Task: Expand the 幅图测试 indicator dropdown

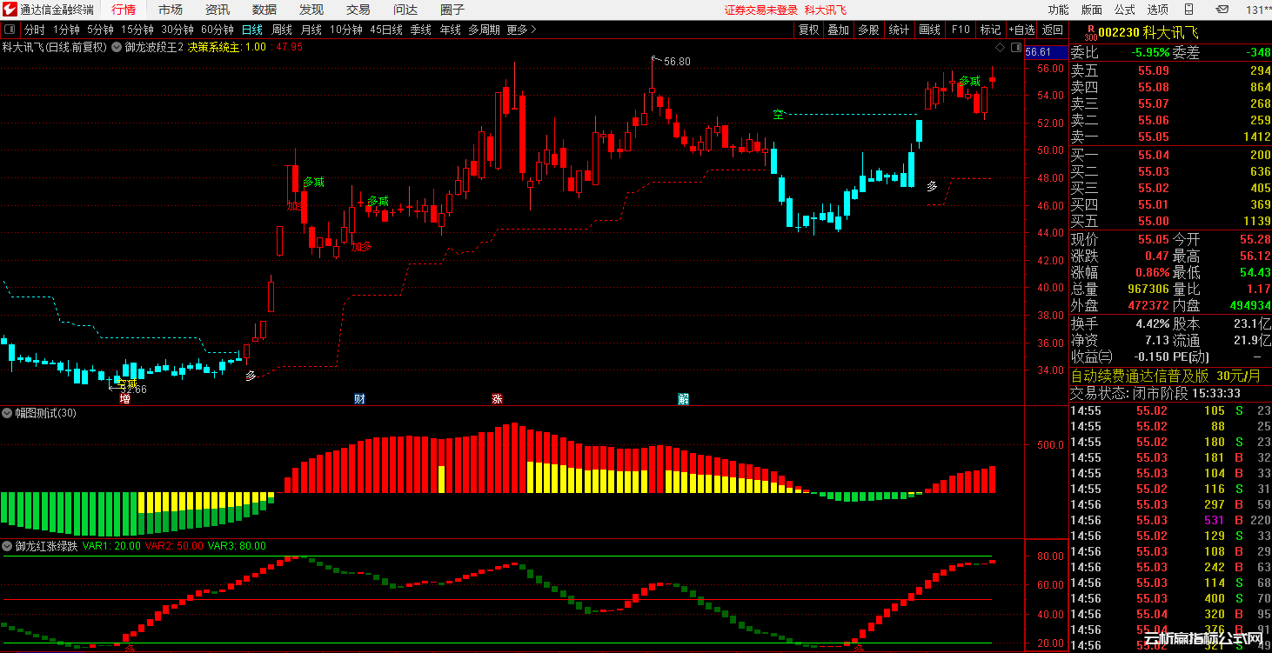Action: coord(8,413)
